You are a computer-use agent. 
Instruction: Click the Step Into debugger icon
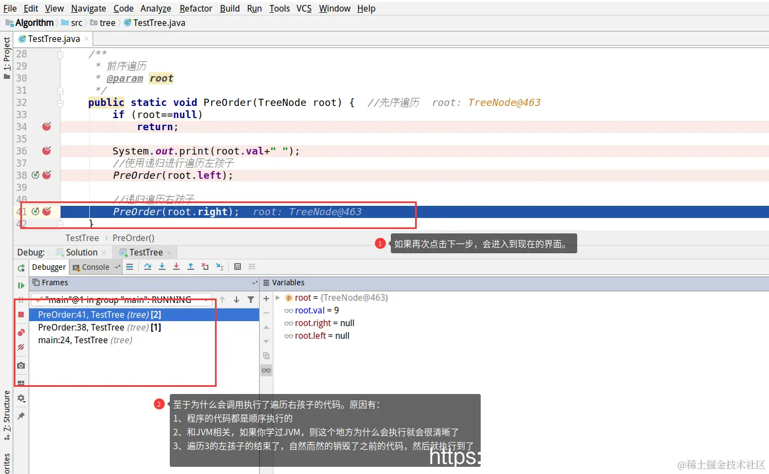(162, 267)
